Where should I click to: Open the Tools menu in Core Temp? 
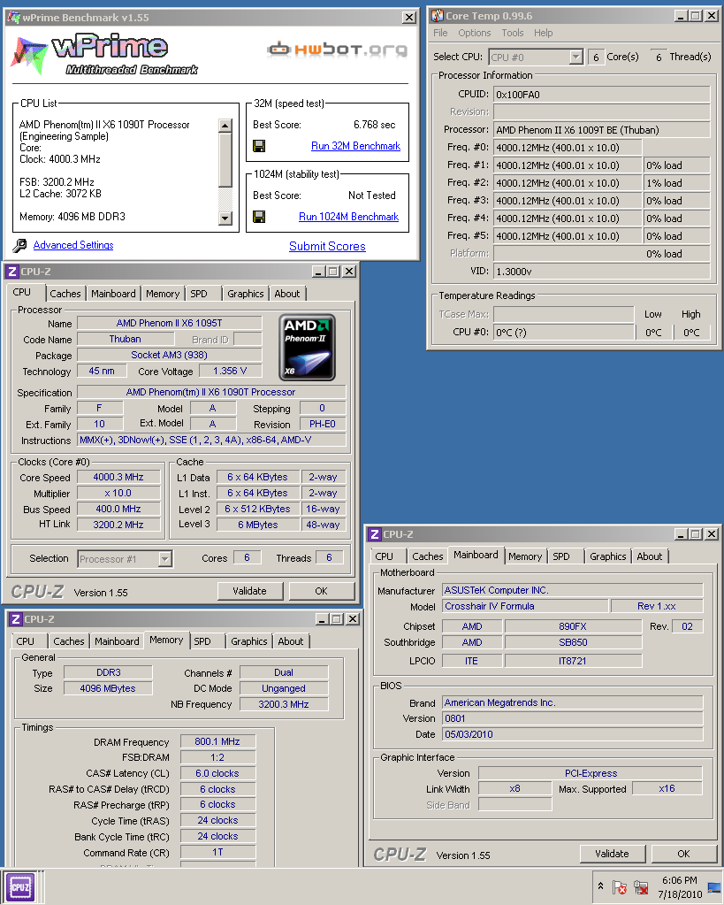(513, 33)
